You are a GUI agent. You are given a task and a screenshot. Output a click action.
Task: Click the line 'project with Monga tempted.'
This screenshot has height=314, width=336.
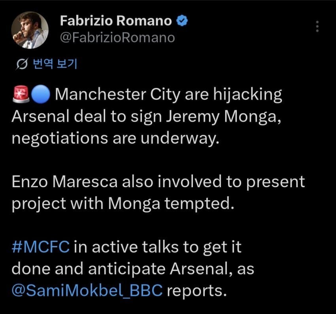[123, 203]
